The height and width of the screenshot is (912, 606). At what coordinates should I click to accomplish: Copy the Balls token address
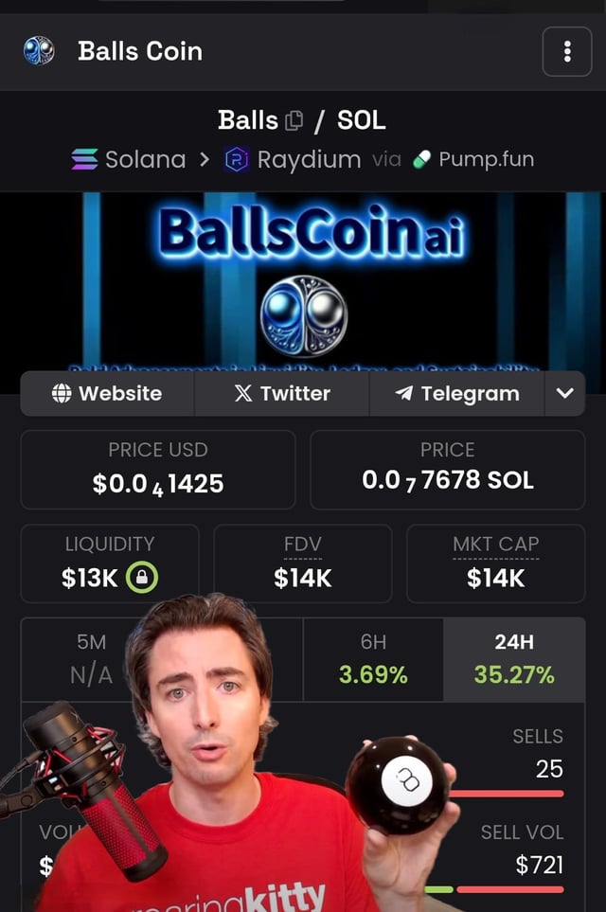pyautogui.click(x=294, y=120)
